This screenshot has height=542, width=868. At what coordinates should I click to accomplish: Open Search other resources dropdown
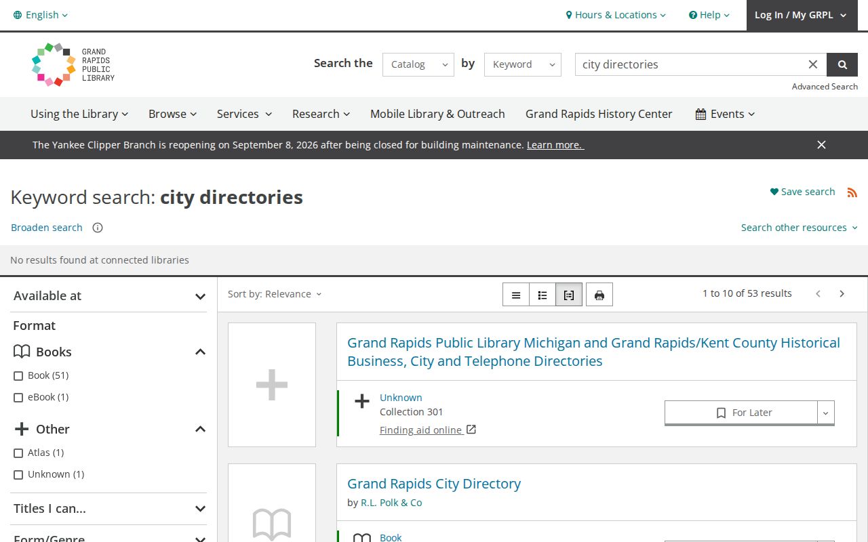[x=800, y=228]
